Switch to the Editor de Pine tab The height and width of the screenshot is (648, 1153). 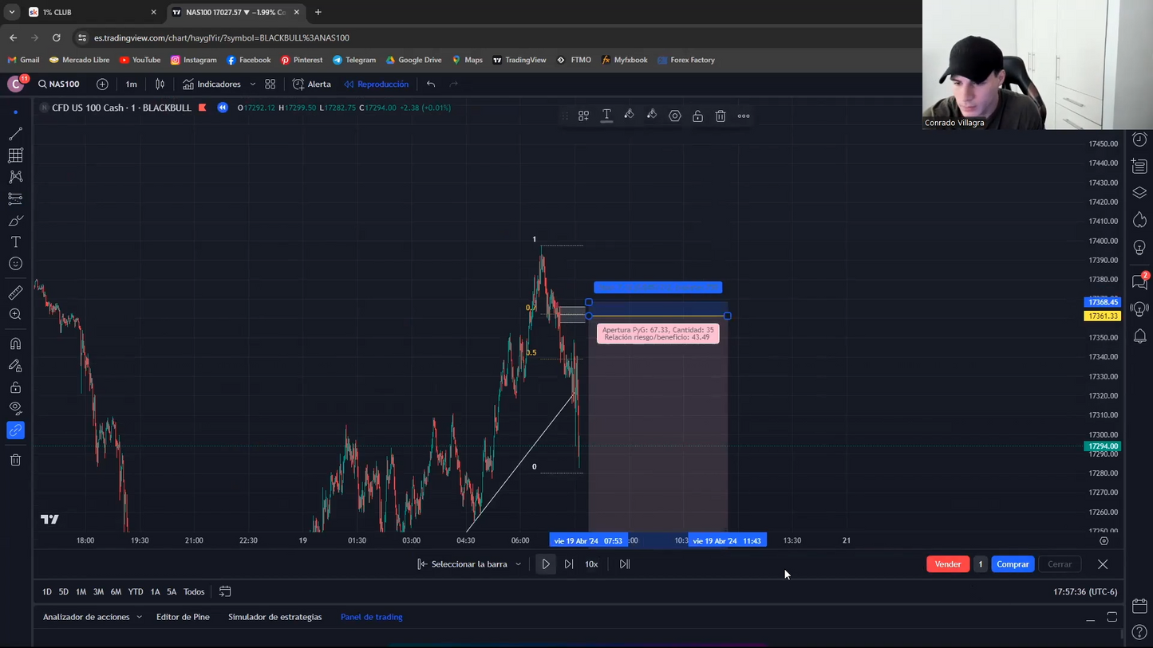click(183, 617)
